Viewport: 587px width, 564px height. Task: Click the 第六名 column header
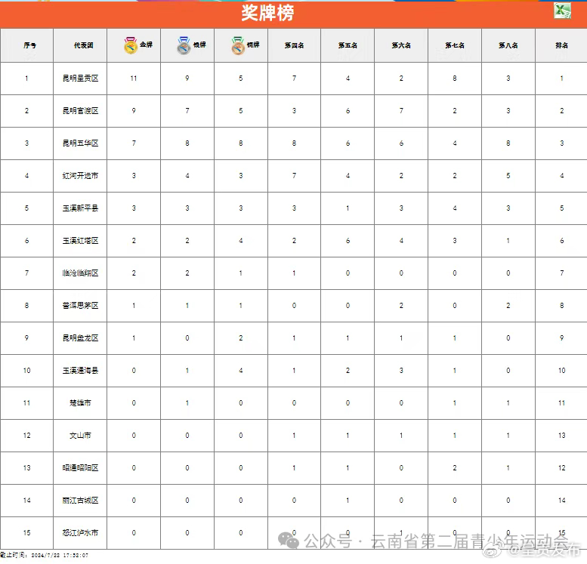click(401, 45)
